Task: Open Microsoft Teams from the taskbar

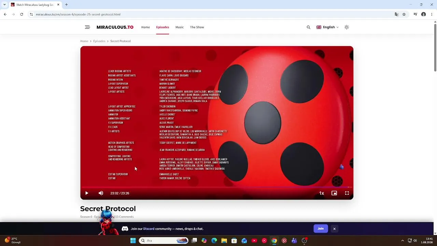Action: [294, 241]
